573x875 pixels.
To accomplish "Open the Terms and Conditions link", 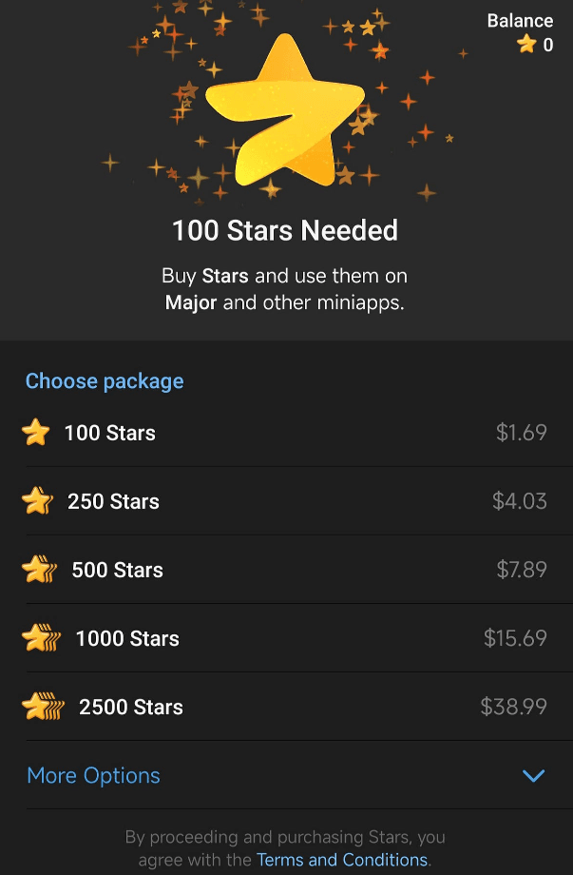I will click(342, 860).
